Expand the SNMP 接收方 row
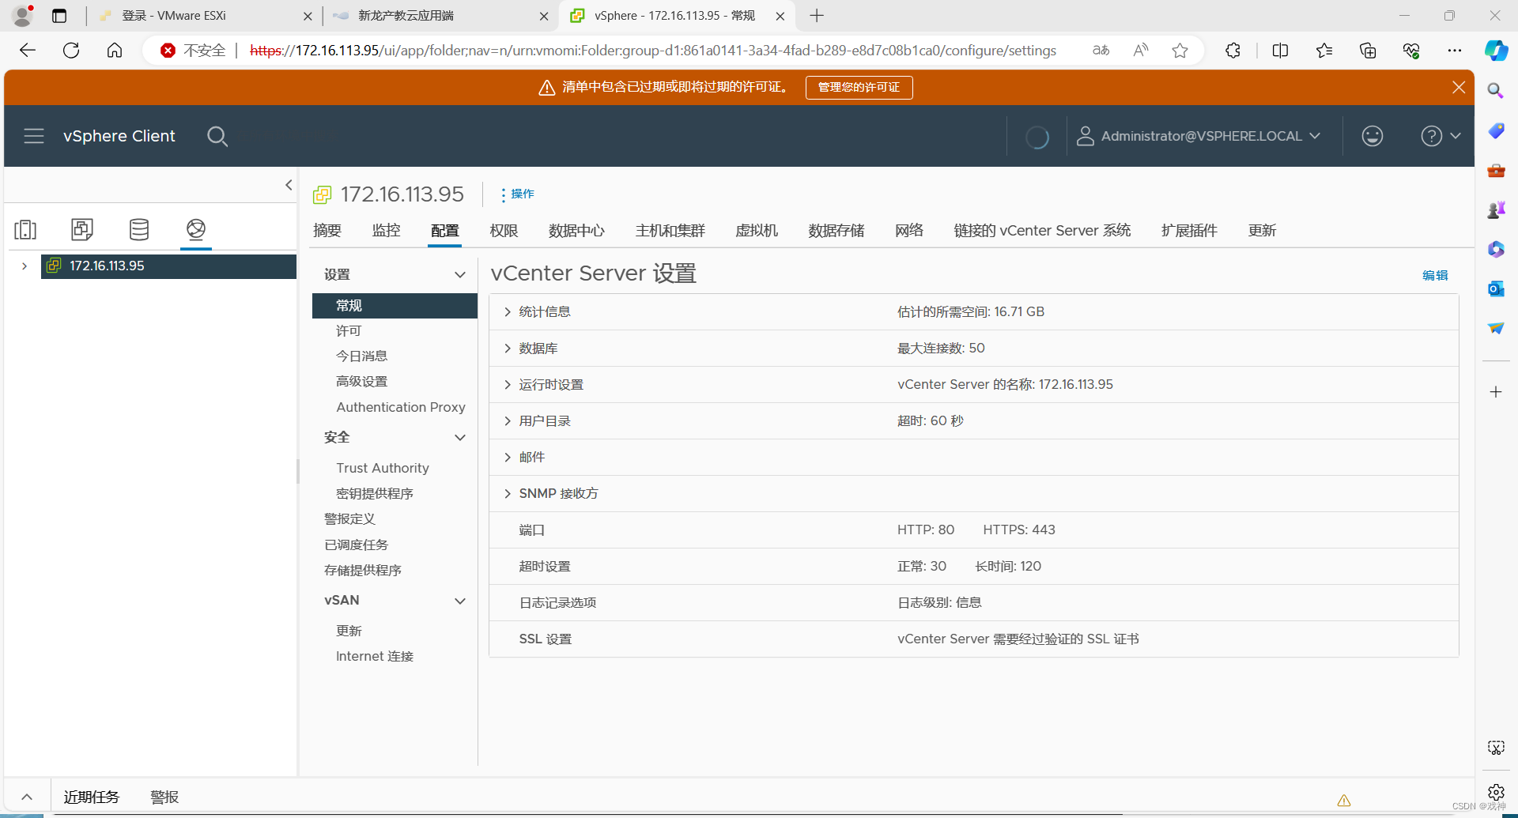1518x818 pixels. (x=508, y=493)
